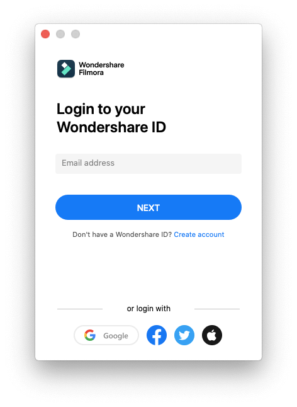Choose the Google login button label
297x407 pixels.
click(116, 336)
